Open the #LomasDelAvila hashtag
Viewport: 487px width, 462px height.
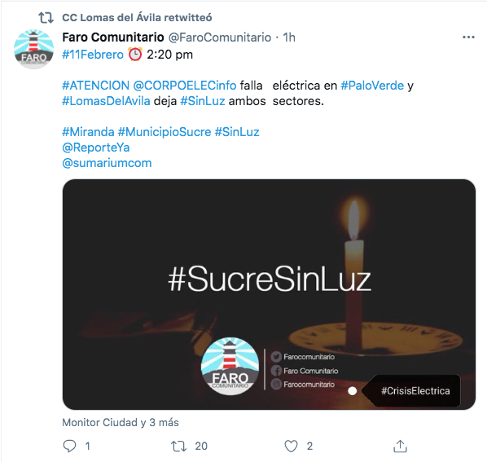(106, 101)
